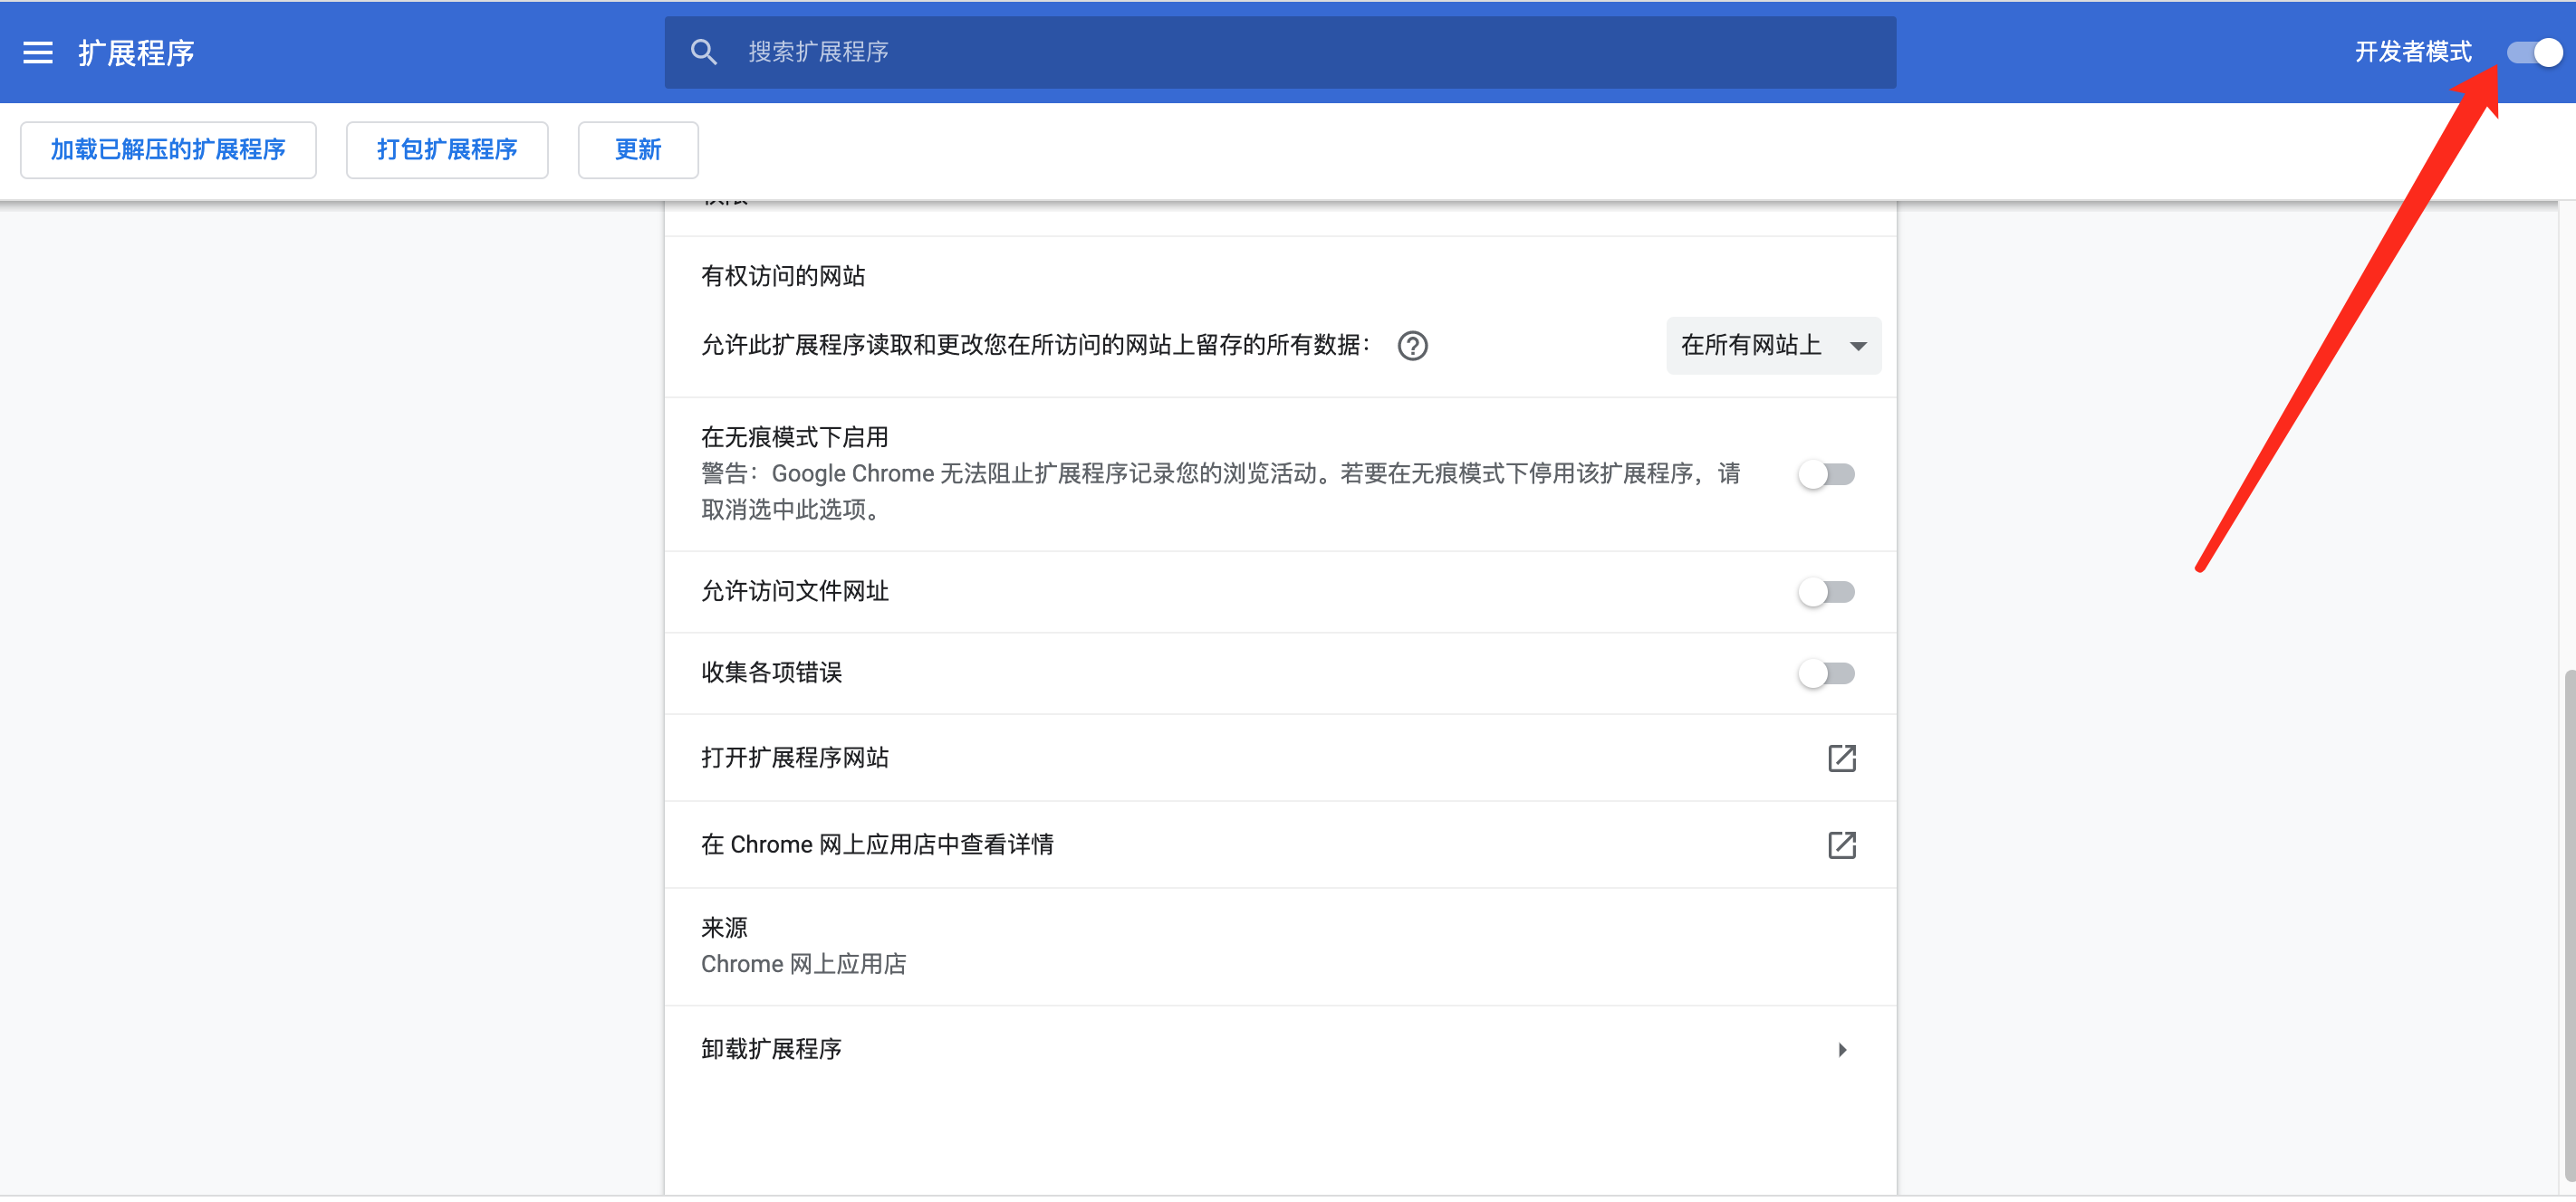Click the search magnifier icon

coord(704,53)
